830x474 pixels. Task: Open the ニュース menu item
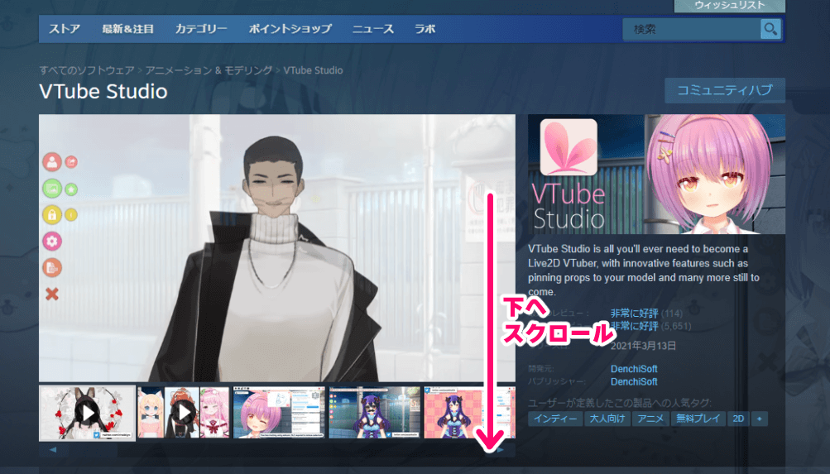click(372, 29)
